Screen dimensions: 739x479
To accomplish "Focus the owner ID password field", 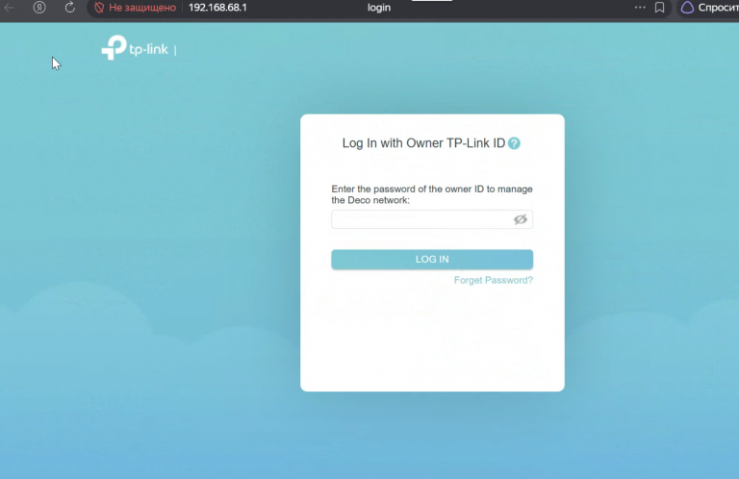I will tap(432, 219).
